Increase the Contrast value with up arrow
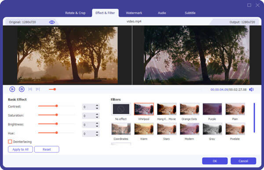Viewport: 264px width, 170px height. 97,105
